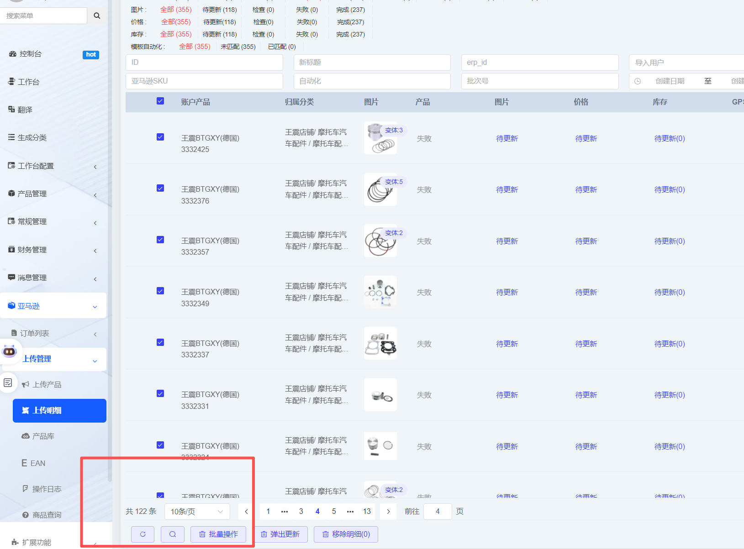This screenshot has height=549, width=744.
Task: Go to next page arrow
Action: [x=388, y=511]
